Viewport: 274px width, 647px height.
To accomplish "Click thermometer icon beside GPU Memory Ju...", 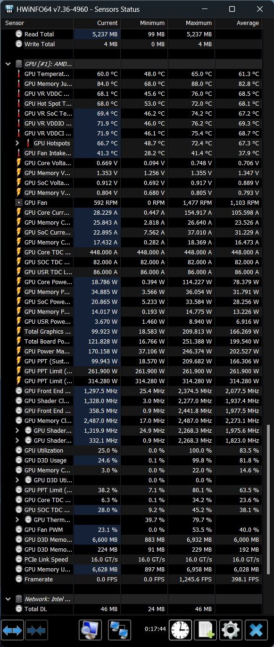I will click(19, 84).
